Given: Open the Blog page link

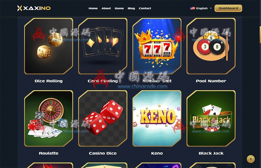Looking at the screenshot, I should (x=131, y=8).
